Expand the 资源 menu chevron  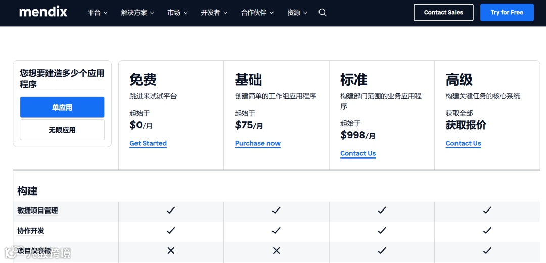[x=305, y=13]
